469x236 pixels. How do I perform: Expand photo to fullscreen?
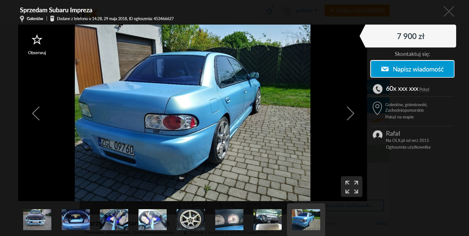[351, 187]
